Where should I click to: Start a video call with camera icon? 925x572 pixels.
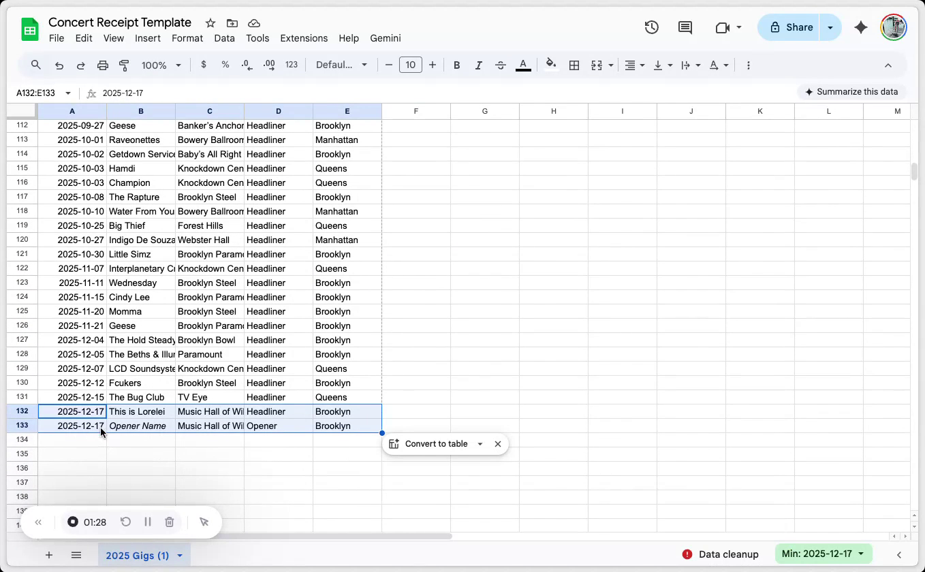point(723,27)
